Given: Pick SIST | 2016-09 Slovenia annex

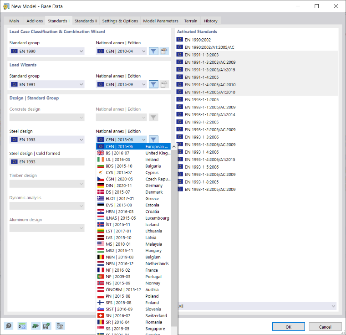Looking at the screenshot, I should click(133, 309).
